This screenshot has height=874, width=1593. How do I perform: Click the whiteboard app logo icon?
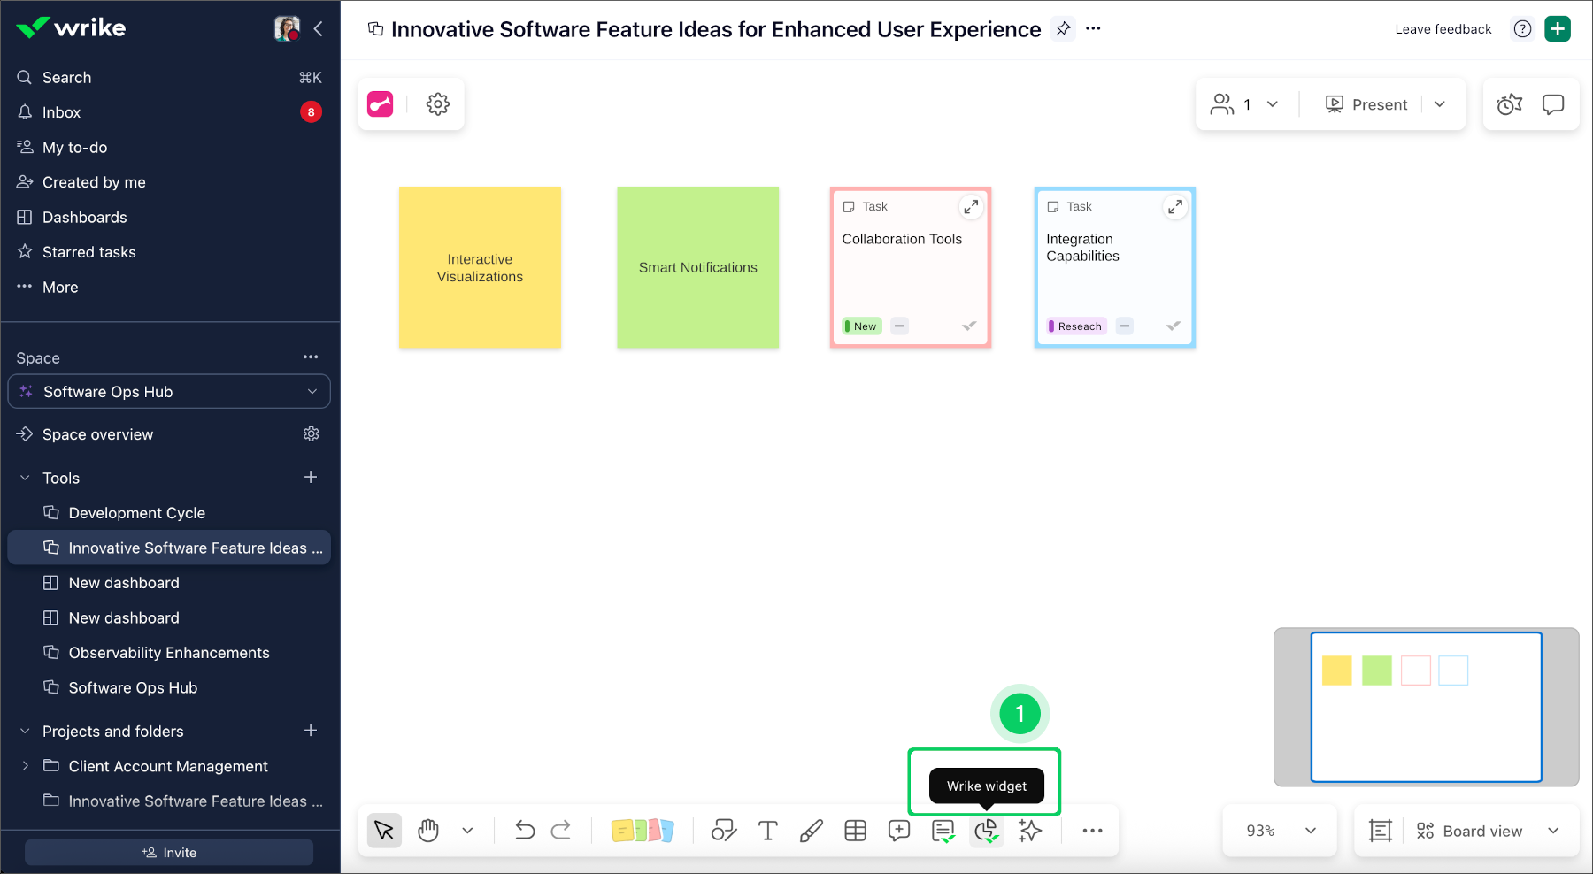381,104
